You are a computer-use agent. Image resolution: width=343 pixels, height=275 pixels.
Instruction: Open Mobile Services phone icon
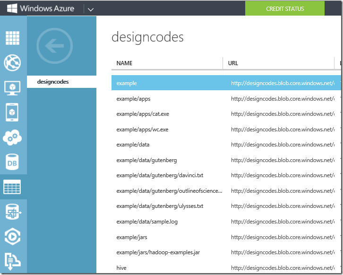click(x=12, y=112)
